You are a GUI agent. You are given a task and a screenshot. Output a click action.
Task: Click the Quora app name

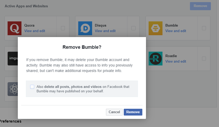[29, 26]
